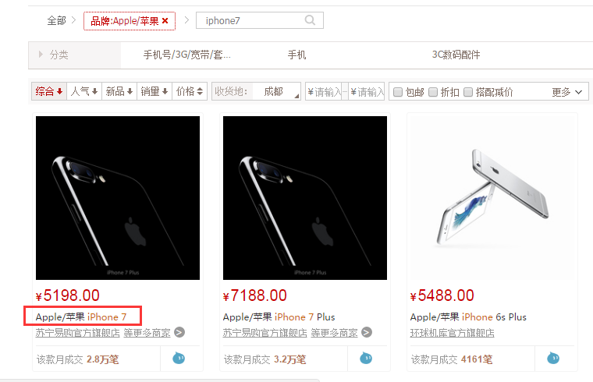
Task: Expand the 分类 category triangle
Action: [41, 55]
